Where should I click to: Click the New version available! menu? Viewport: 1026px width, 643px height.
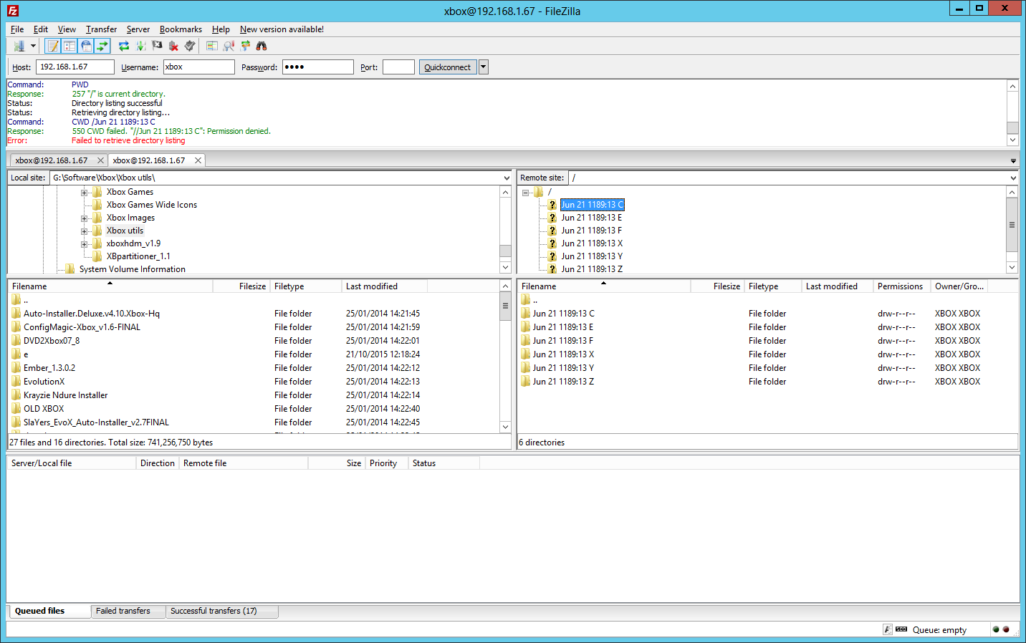tap(282, 29)
